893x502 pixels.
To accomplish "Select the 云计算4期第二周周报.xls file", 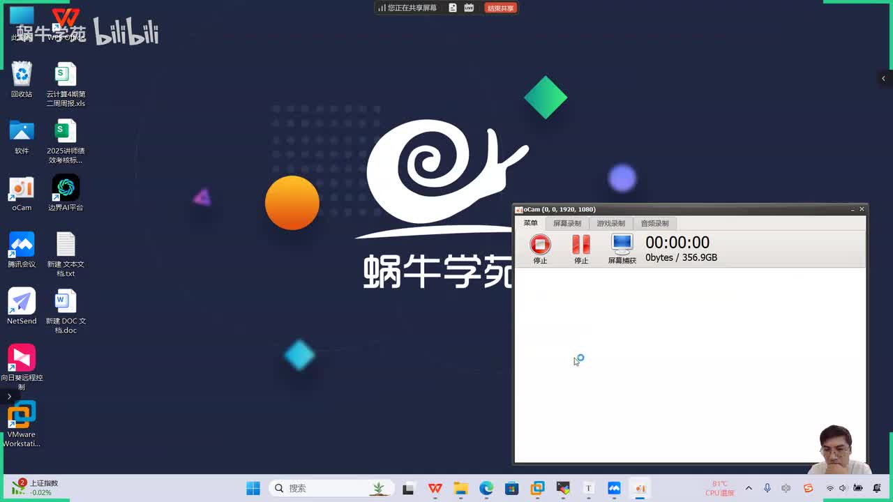I will pyautogui.click(x=66, y=84).
